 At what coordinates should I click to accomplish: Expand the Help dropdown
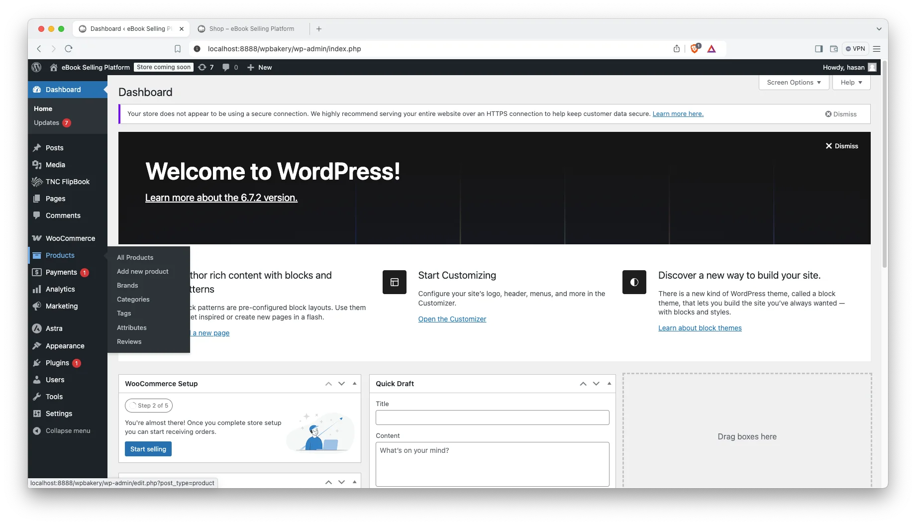click(x=851, y=83)
